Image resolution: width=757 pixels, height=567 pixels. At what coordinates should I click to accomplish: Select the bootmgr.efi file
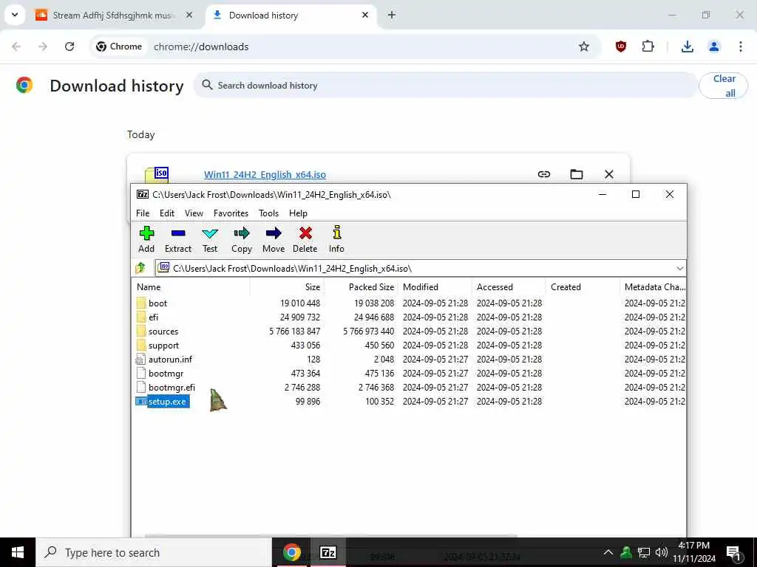[x=172, y=387]
